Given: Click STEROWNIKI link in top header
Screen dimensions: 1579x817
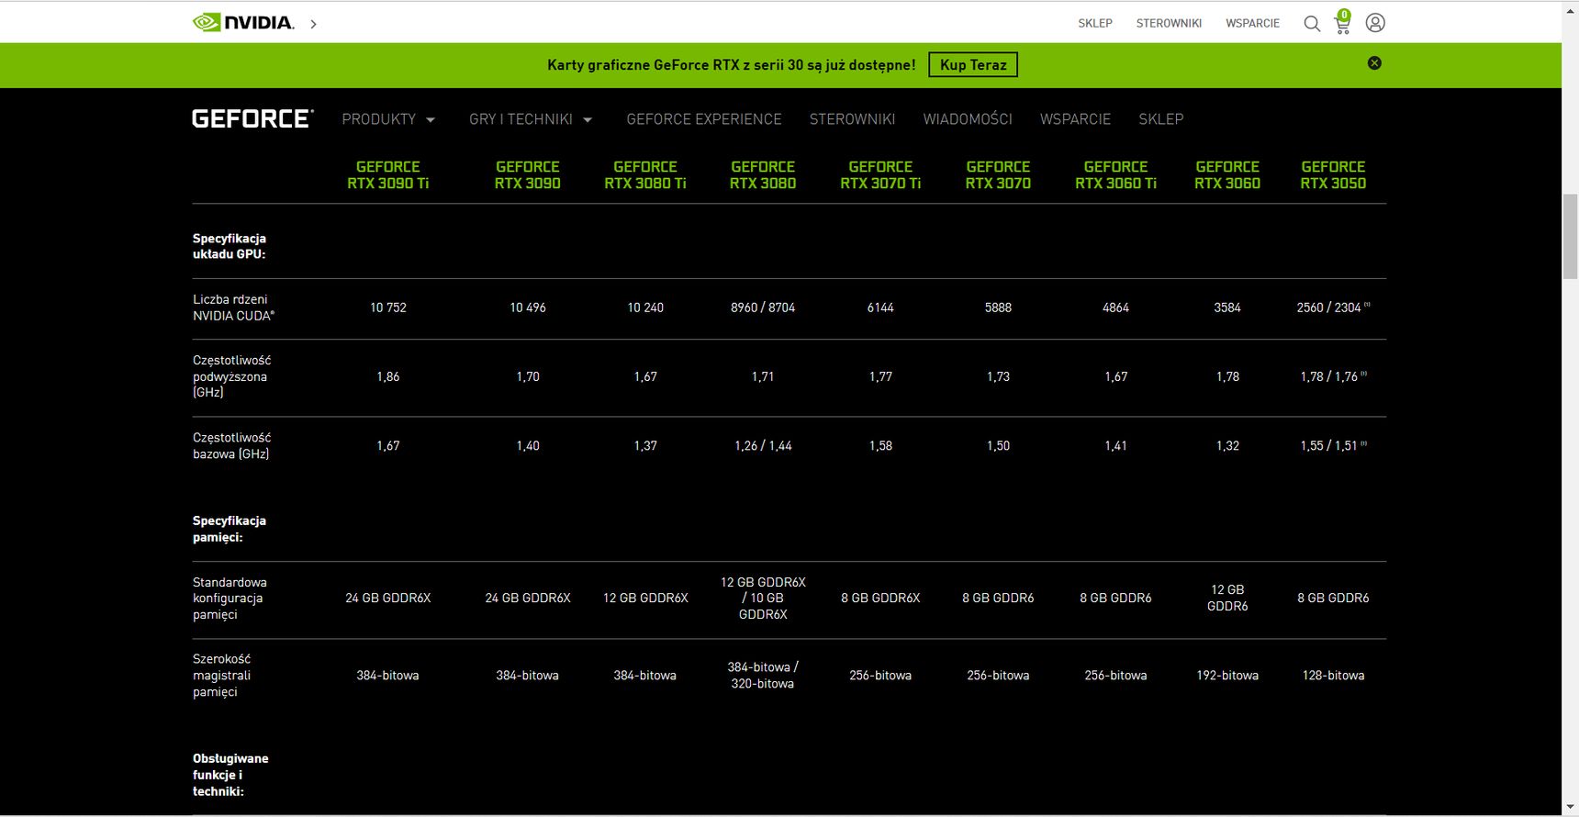Looking at the screenshot, I should tap(1169, 23).
